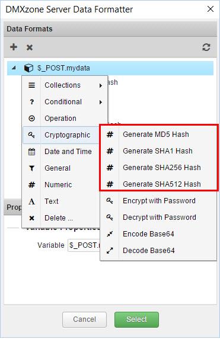Click the calendar icon for Date and Time
Screen dimensions: 220x339
32,152
